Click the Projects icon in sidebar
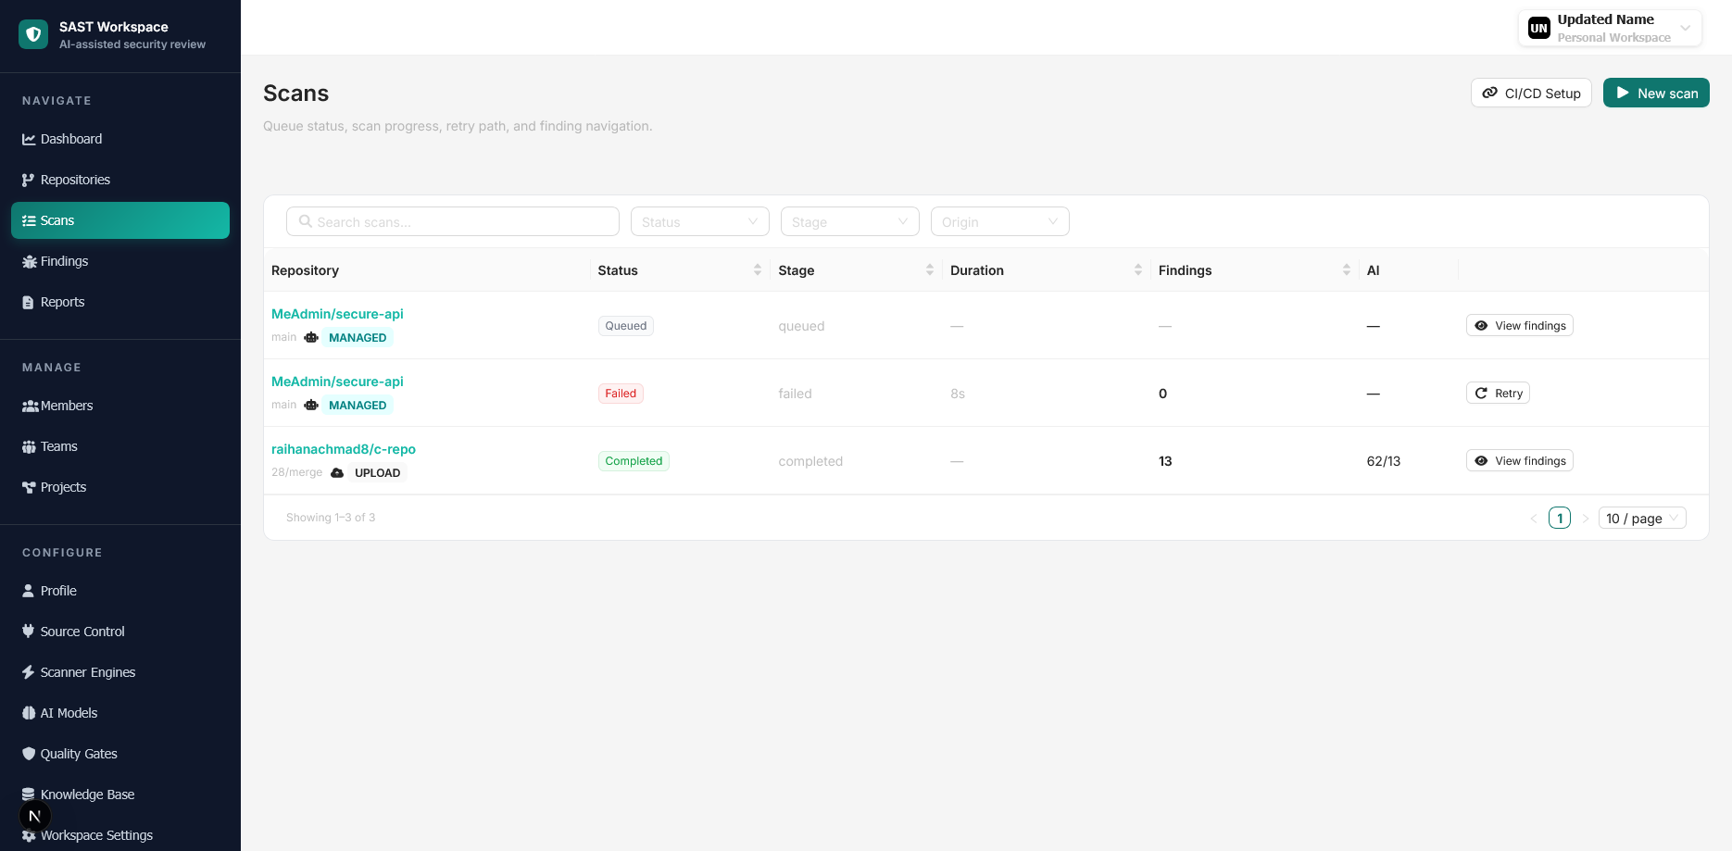This screenshot has height=851, width=1732. (29, 487)
